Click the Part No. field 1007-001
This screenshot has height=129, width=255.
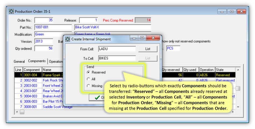[53, 27]
